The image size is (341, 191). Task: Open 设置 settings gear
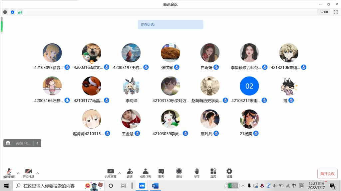point(229,173)
